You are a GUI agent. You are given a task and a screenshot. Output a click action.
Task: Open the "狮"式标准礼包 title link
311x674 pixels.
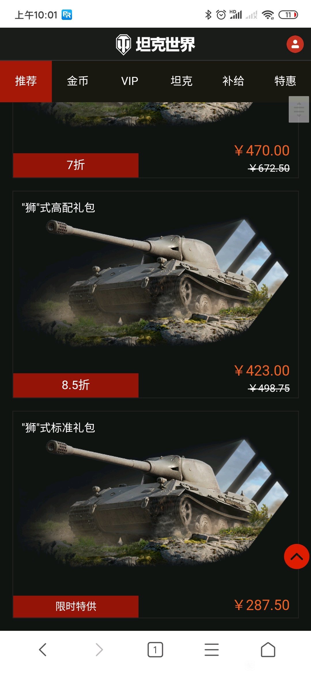click(58, 428)
